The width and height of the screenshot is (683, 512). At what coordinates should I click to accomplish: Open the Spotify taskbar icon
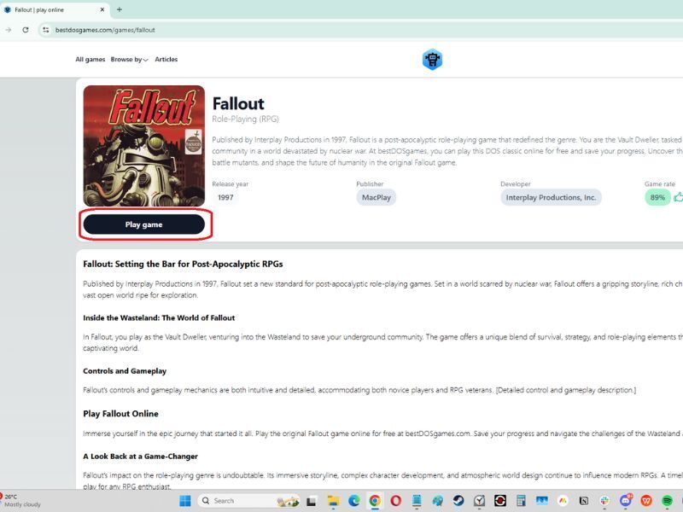[667, 501]
